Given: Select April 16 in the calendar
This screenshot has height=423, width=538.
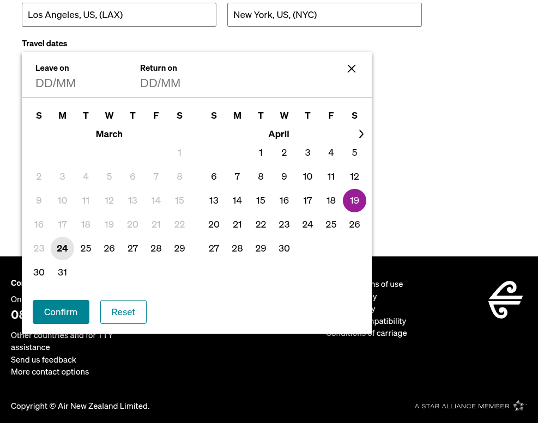Looking at the screenshot, I should pos(284,200).
